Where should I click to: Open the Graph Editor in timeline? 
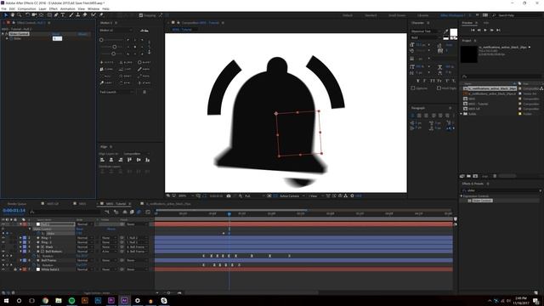[148, 212]
